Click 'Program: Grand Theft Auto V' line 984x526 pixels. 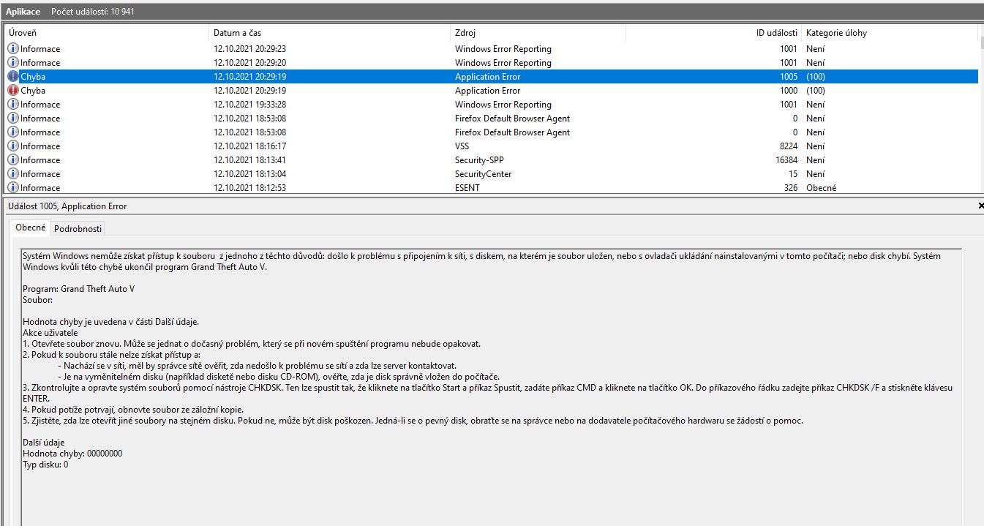click(79, 289)
